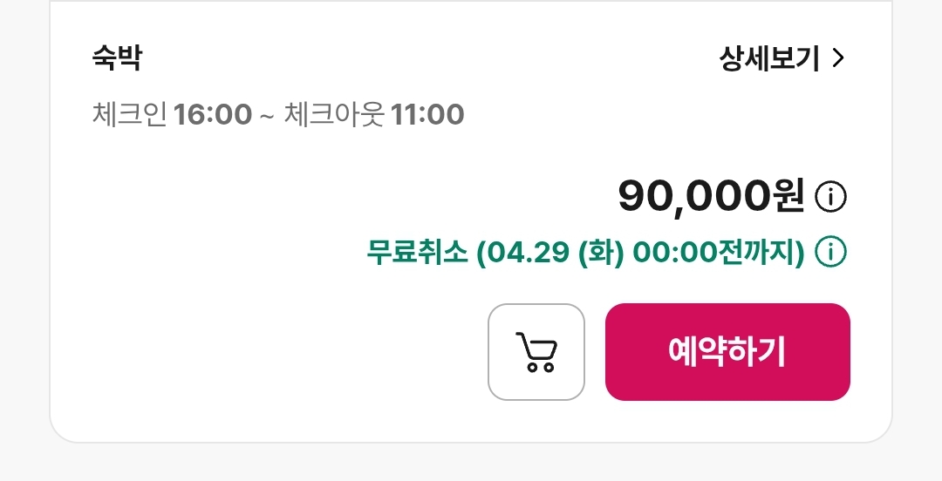Select the 숙박 stay type heading
Image resolution: width=942 pixels, height=481 pixels.
(117, 58)
